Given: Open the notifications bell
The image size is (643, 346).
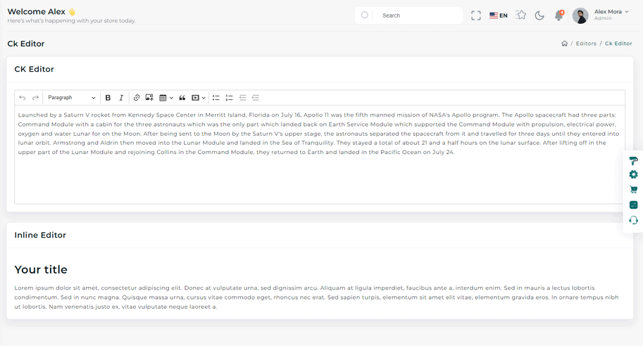Looking at the screenshot, I should [x=558, y=15].
